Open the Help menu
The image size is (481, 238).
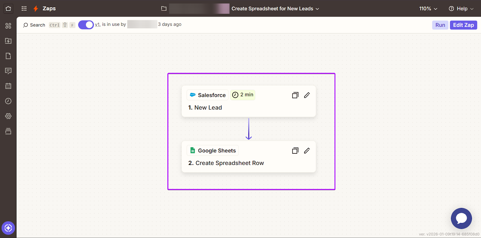click(x=461, y=9)
